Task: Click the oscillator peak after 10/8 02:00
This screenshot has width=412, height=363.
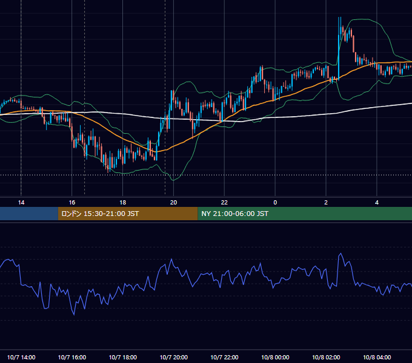Action: pyautogui.click(x=341, y=253)
